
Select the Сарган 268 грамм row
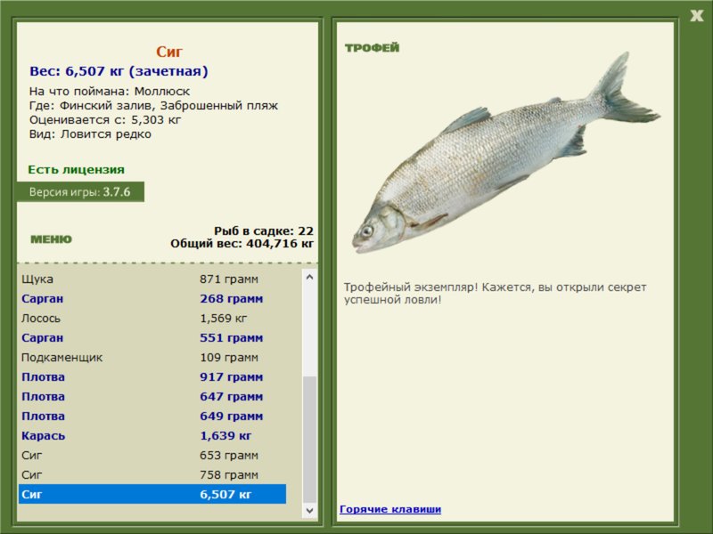point(152,298)
